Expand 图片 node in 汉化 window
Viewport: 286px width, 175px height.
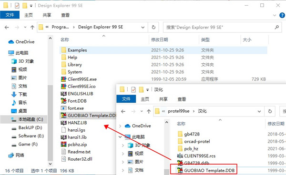[x=123, y=162]
